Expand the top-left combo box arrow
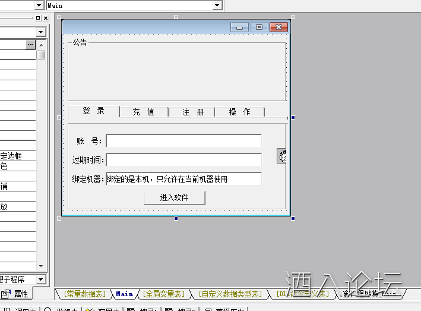The height and width of the screenshot is (311, 421). tap(39, 5)
